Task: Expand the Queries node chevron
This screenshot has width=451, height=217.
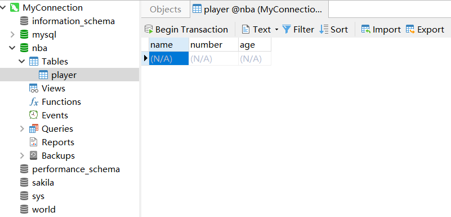Action: [x=22, y=129]
